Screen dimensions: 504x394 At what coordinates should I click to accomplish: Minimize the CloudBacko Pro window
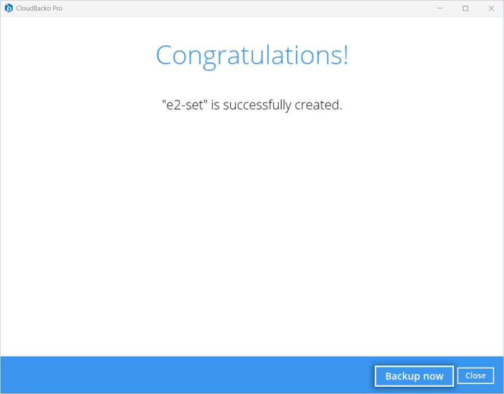pyautogui.click(x=440, y=8)
